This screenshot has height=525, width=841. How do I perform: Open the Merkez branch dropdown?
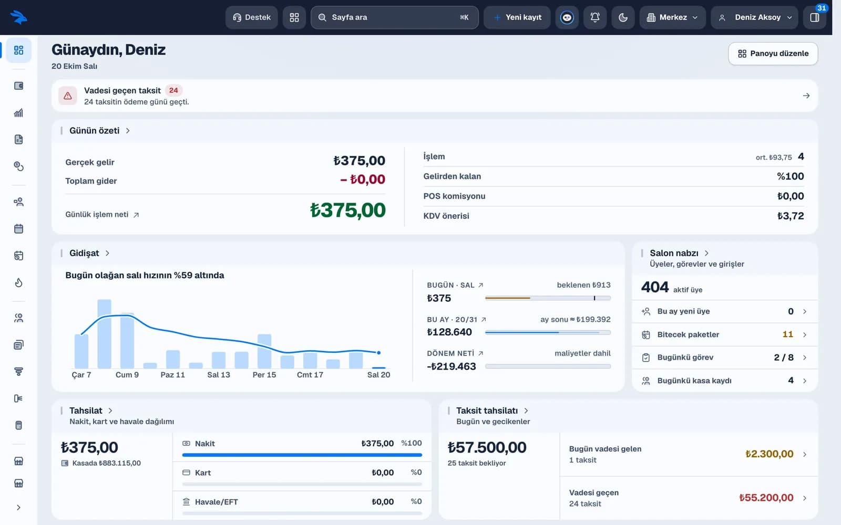(x=672, y=17)
